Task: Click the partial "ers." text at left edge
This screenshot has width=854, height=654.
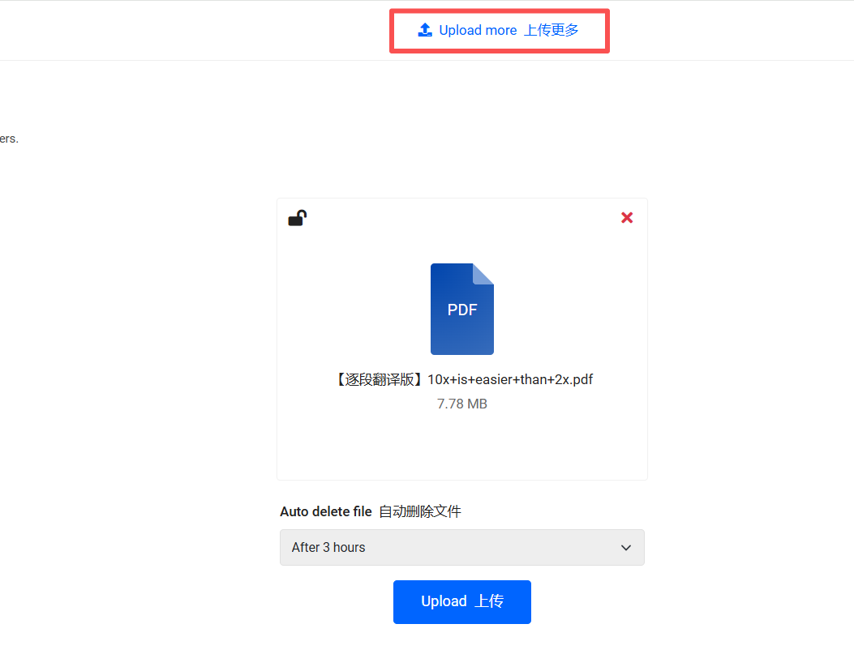Action: click(x=9, y=139)
